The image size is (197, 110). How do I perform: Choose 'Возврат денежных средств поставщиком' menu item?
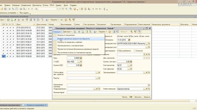79,39
